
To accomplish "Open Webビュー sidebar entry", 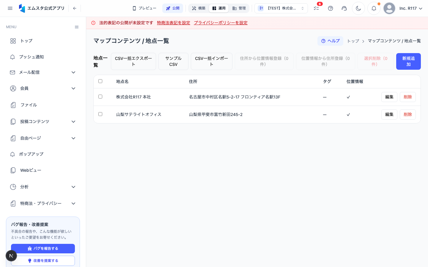I will pos(43,170).
